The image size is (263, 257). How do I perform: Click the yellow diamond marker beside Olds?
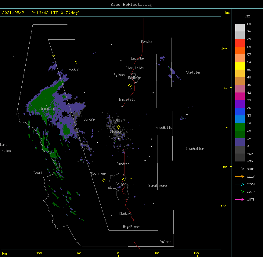tap(118, 127)
